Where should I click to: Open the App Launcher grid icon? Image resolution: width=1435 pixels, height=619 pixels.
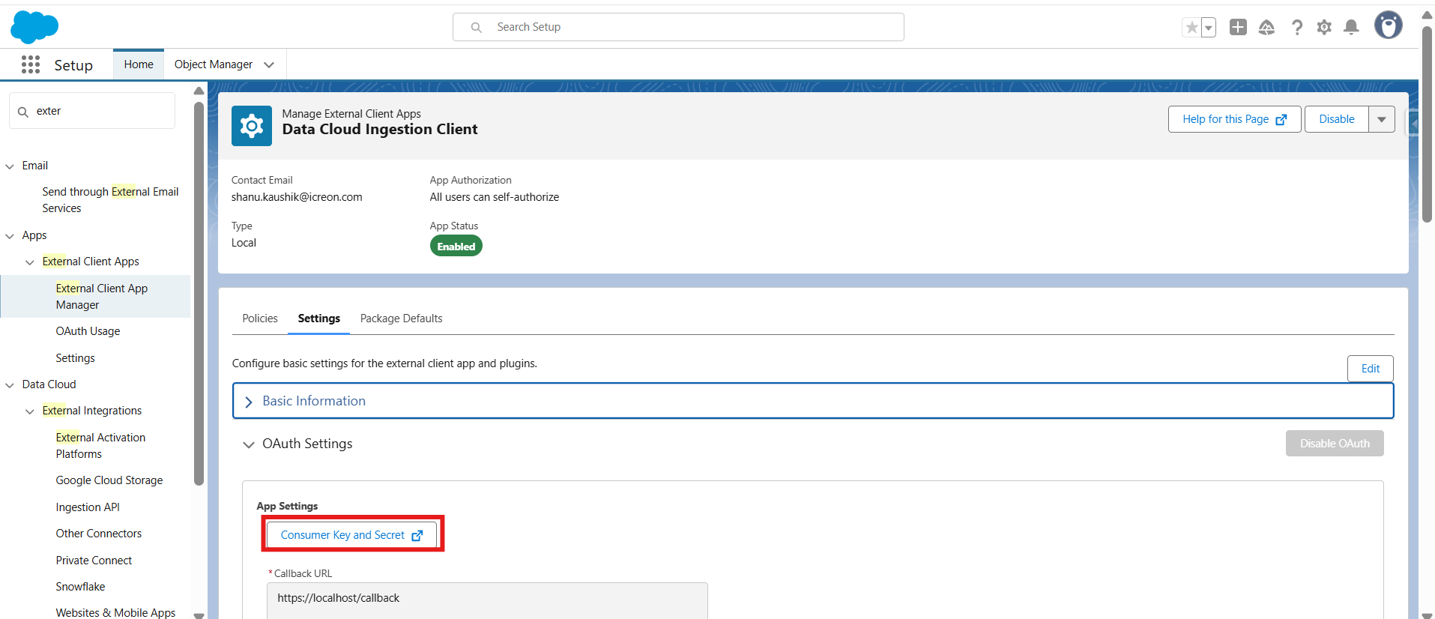[x=31, y=65]
